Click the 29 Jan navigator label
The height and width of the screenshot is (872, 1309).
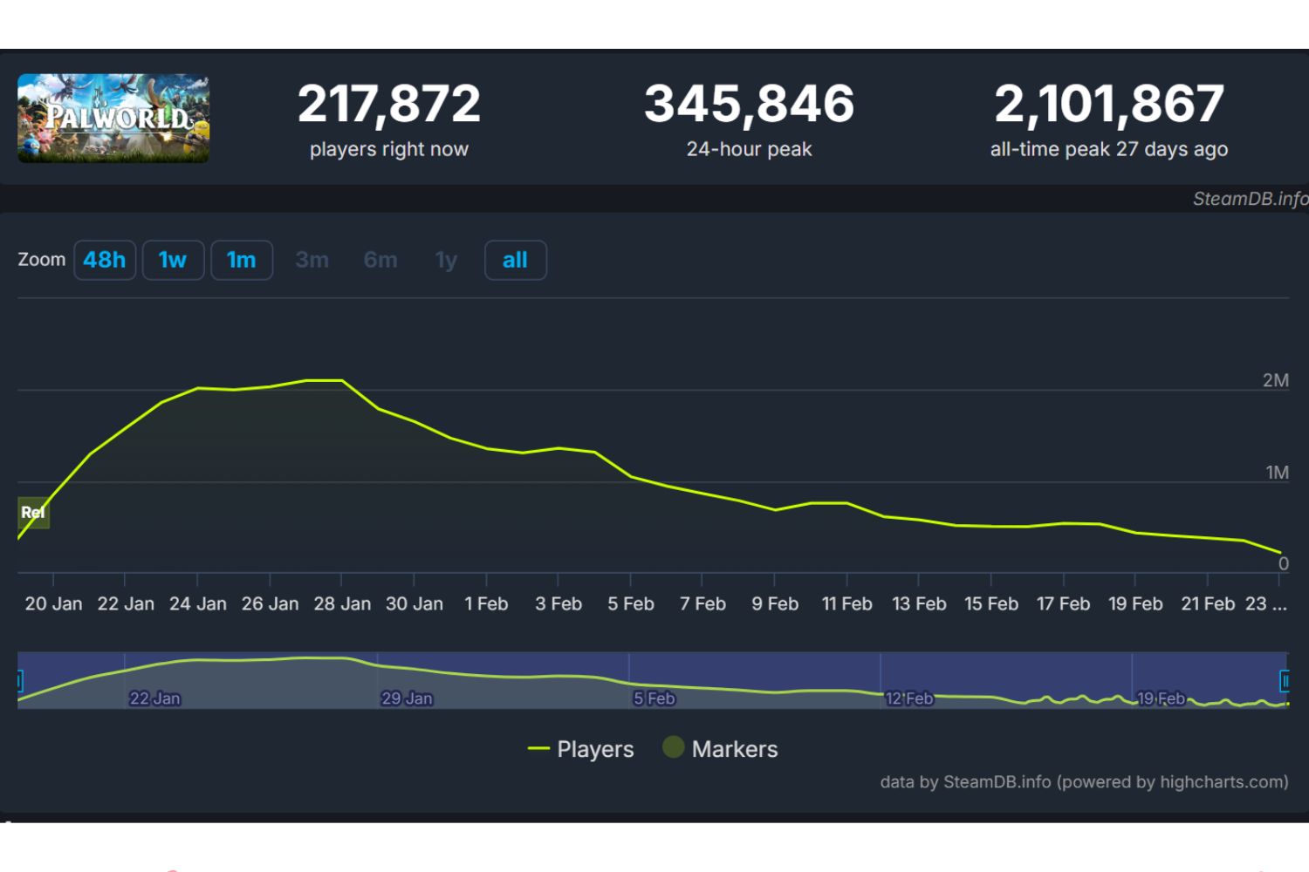click(x=407, y=698)
